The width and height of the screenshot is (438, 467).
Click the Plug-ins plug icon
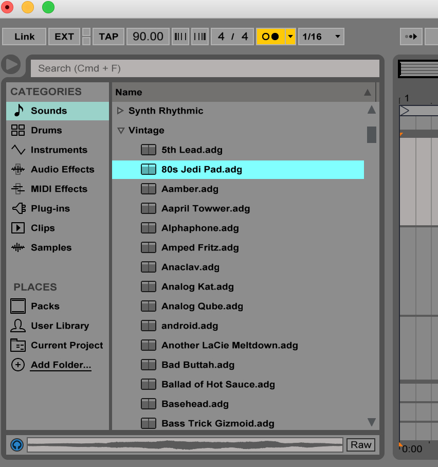coord(18,208)
